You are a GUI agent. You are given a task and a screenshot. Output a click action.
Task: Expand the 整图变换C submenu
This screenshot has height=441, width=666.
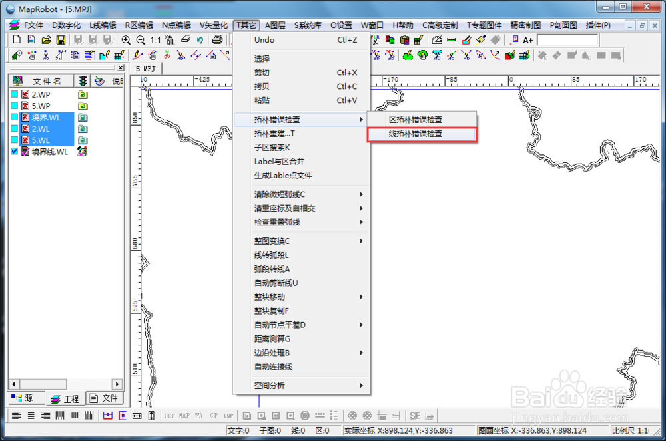coord(301,241)
